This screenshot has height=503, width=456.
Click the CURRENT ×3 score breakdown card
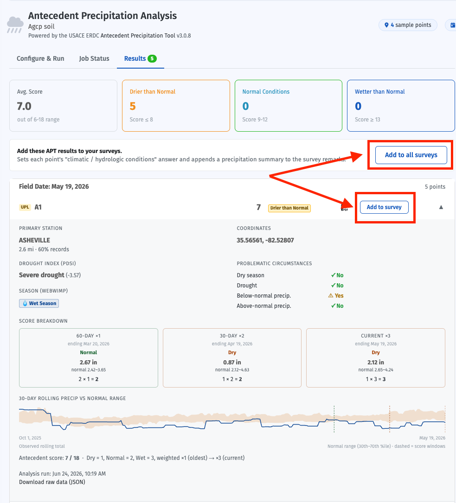376,358
